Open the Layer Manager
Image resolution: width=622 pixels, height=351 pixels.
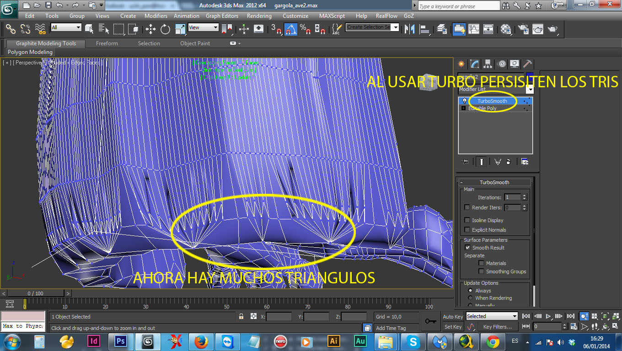click(x=442, y=29)
